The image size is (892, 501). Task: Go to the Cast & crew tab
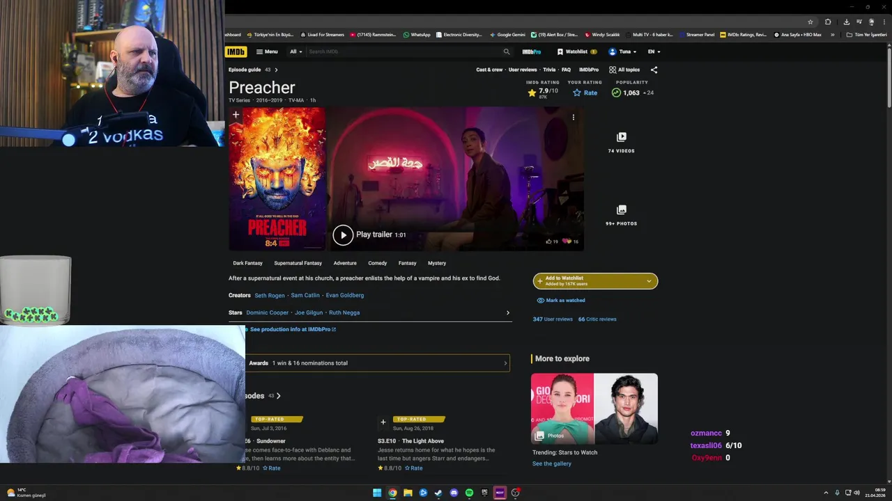[489, 70]
